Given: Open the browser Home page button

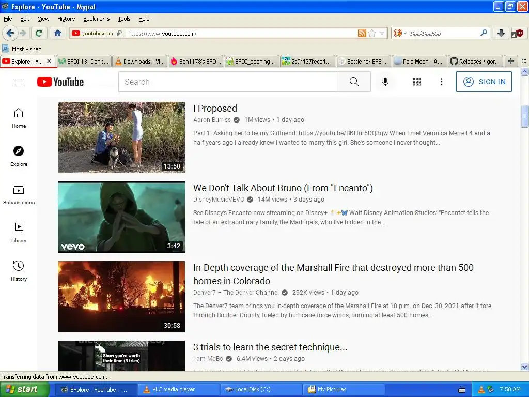Looking at the screenshot, I should pos(58,33).
